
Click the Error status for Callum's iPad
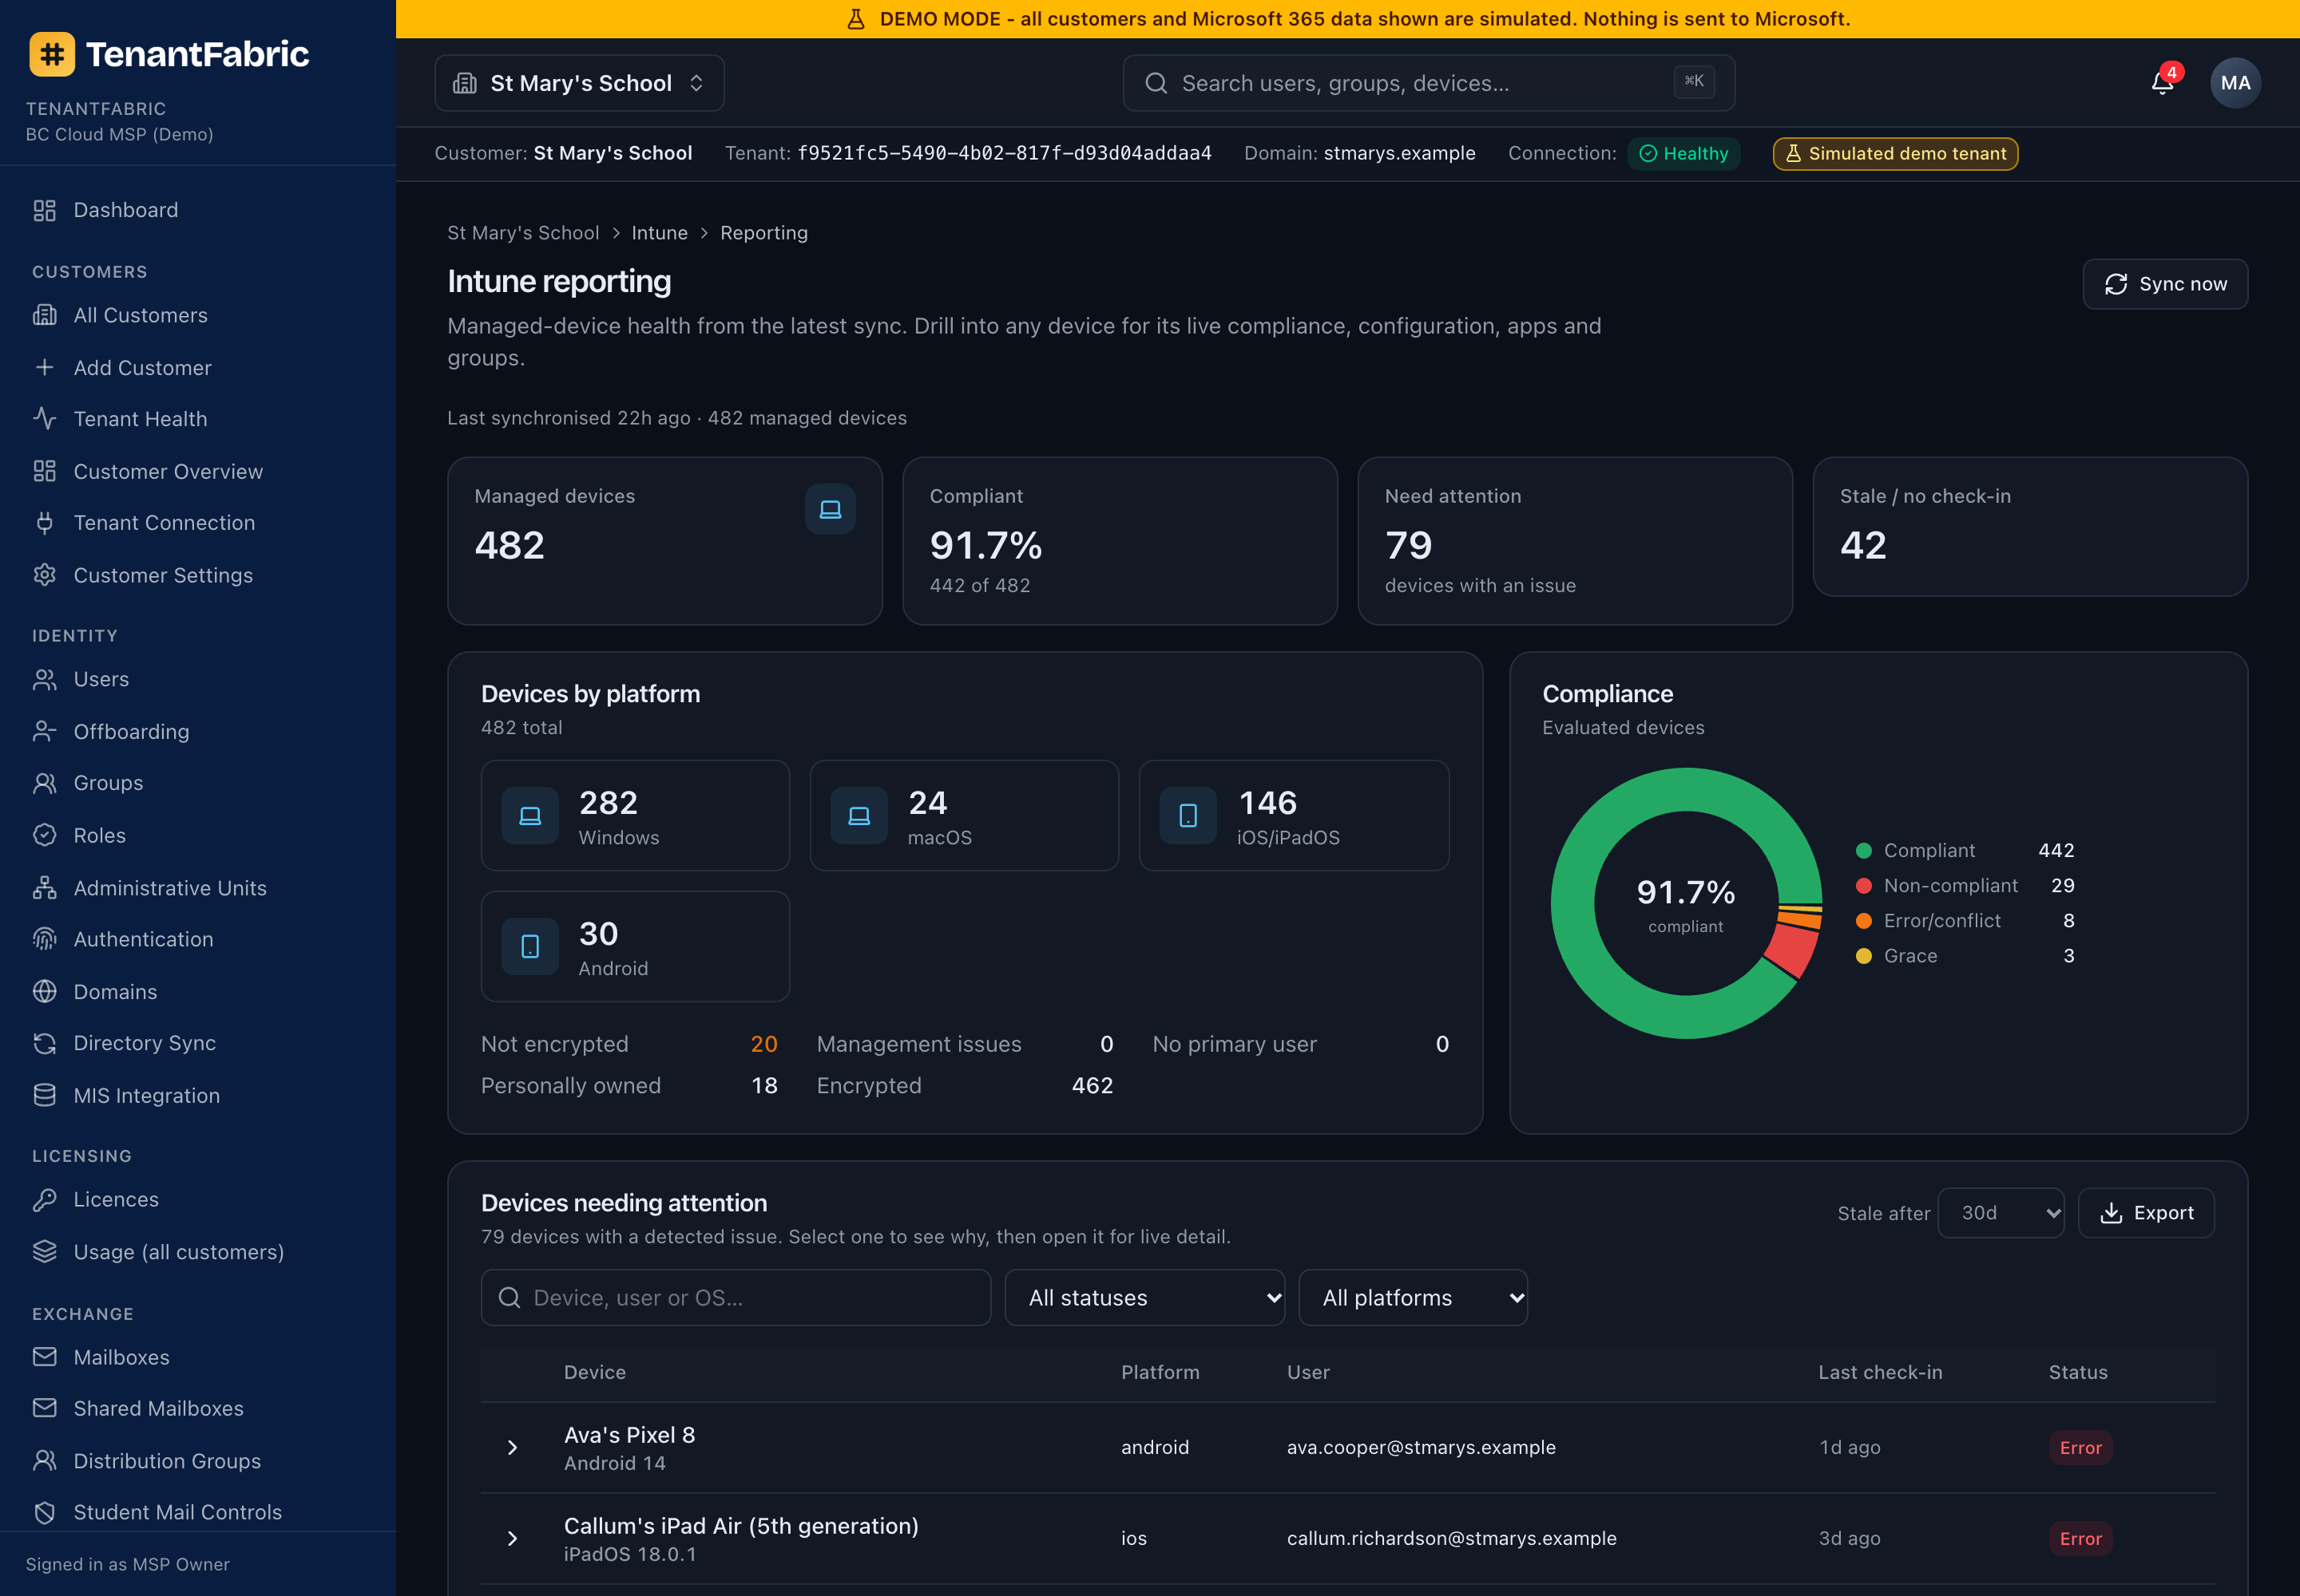click(x=2080, y=1538)
